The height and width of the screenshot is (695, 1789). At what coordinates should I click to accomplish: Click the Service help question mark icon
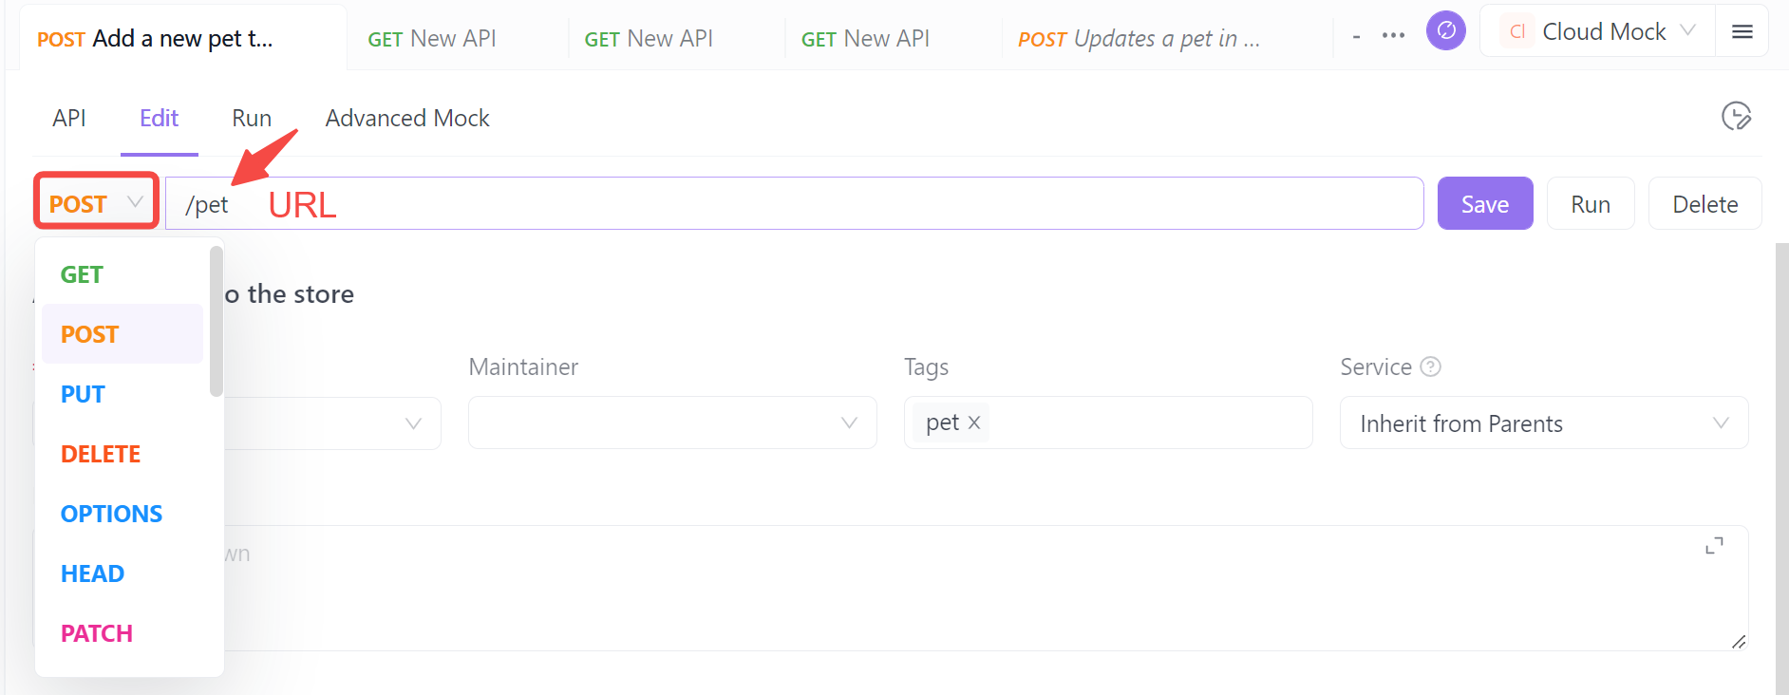point(1430,366)
